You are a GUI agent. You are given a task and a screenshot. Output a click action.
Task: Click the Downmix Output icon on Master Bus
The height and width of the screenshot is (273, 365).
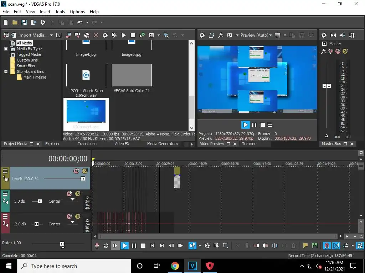[333, 35]
